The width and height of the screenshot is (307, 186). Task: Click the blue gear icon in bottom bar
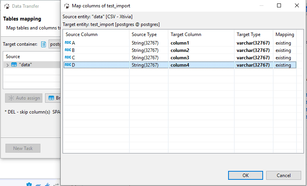tap(29, 184)
